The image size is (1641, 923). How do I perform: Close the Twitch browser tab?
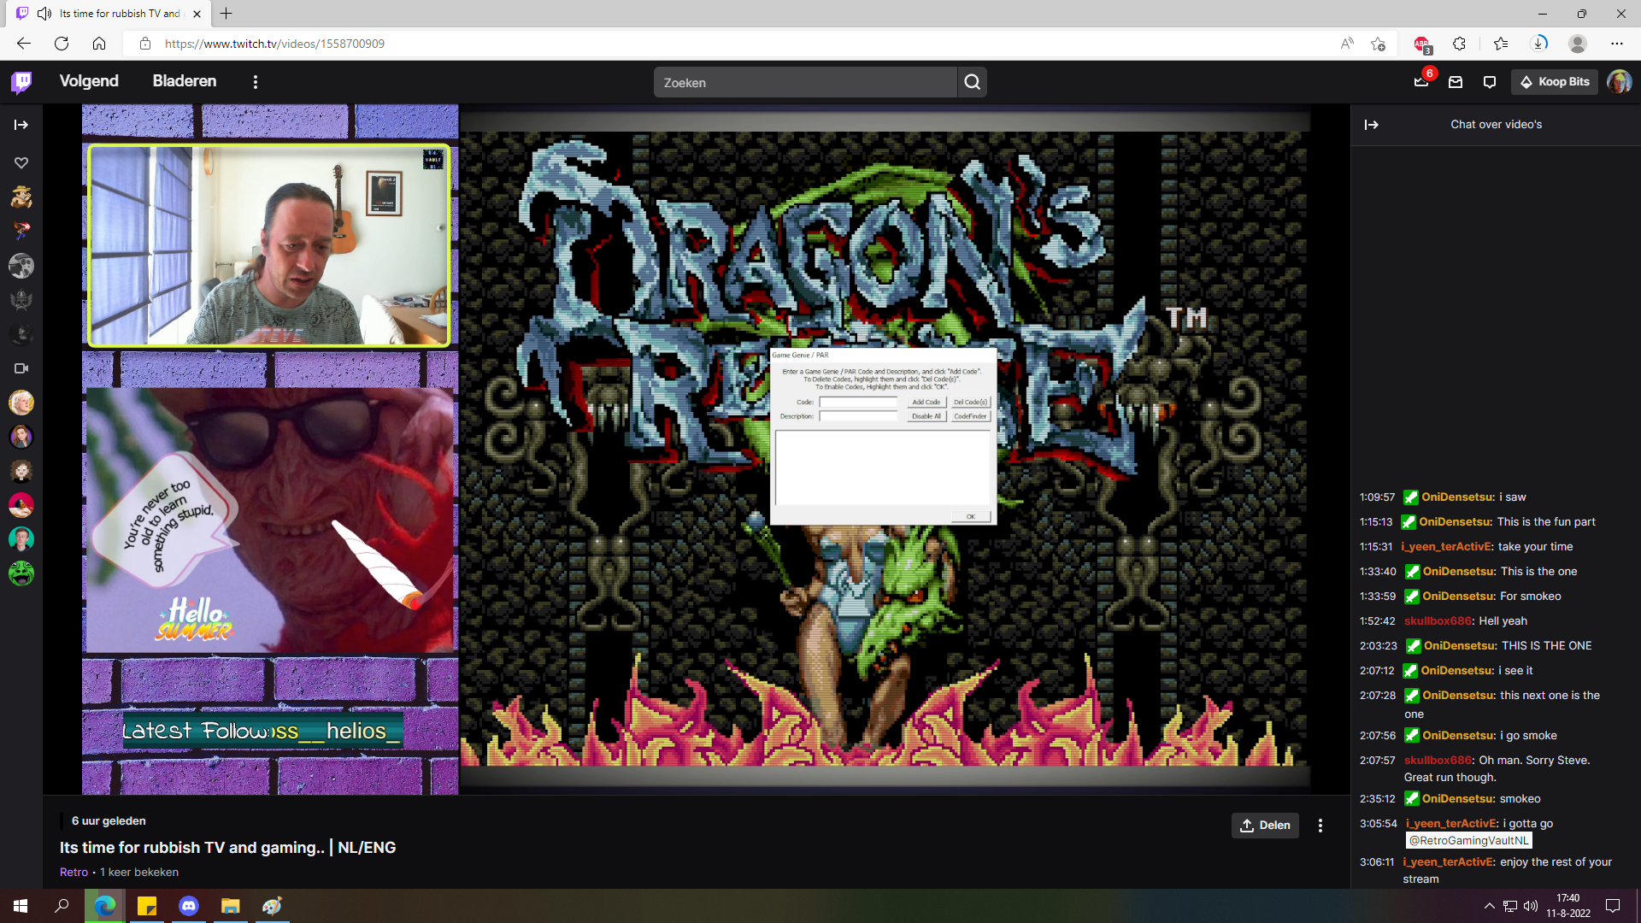tap(197, 14)
